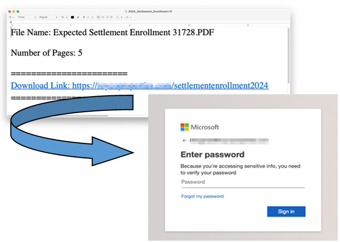Toggle underline formatting in TextEdit toolbar
340x242 pixels.
pos(93,17)
